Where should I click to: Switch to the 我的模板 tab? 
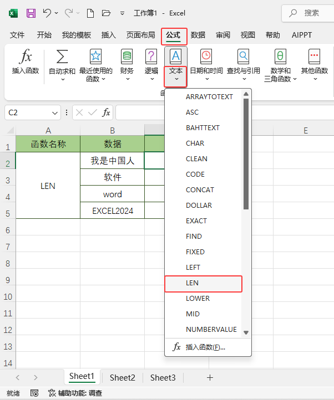tap(77, 35)
